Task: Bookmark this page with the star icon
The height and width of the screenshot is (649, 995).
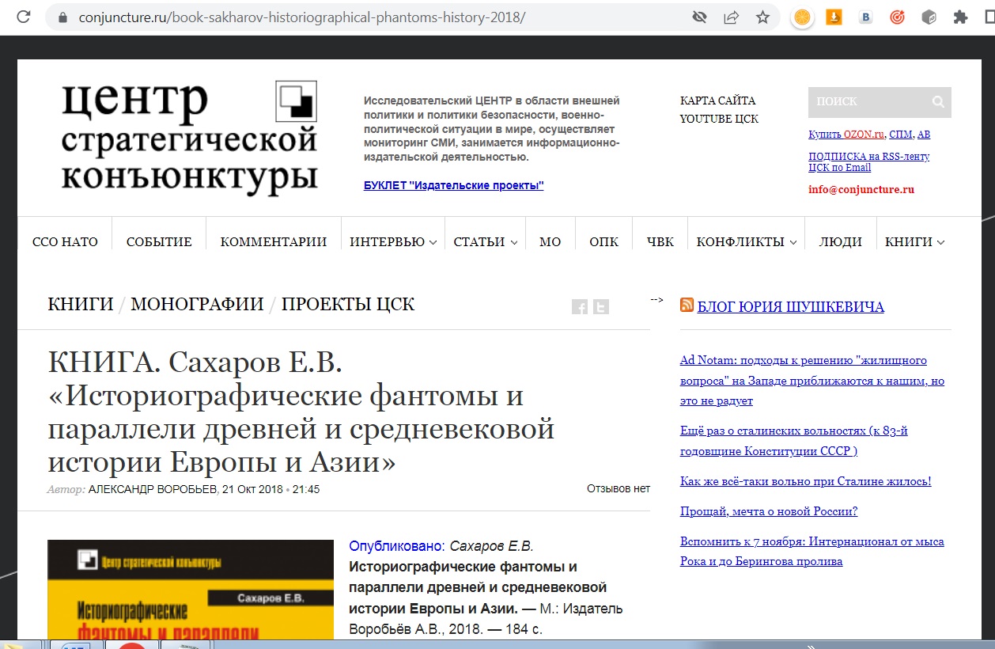Action: (x=762, y=17)
